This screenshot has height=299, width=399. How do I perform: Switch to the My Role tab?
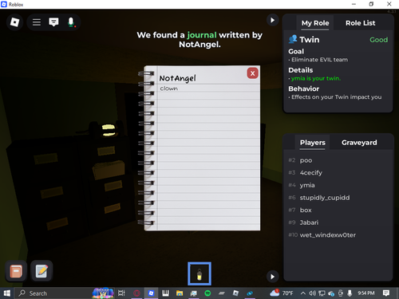pyautogui.click(x=315, y=23)
